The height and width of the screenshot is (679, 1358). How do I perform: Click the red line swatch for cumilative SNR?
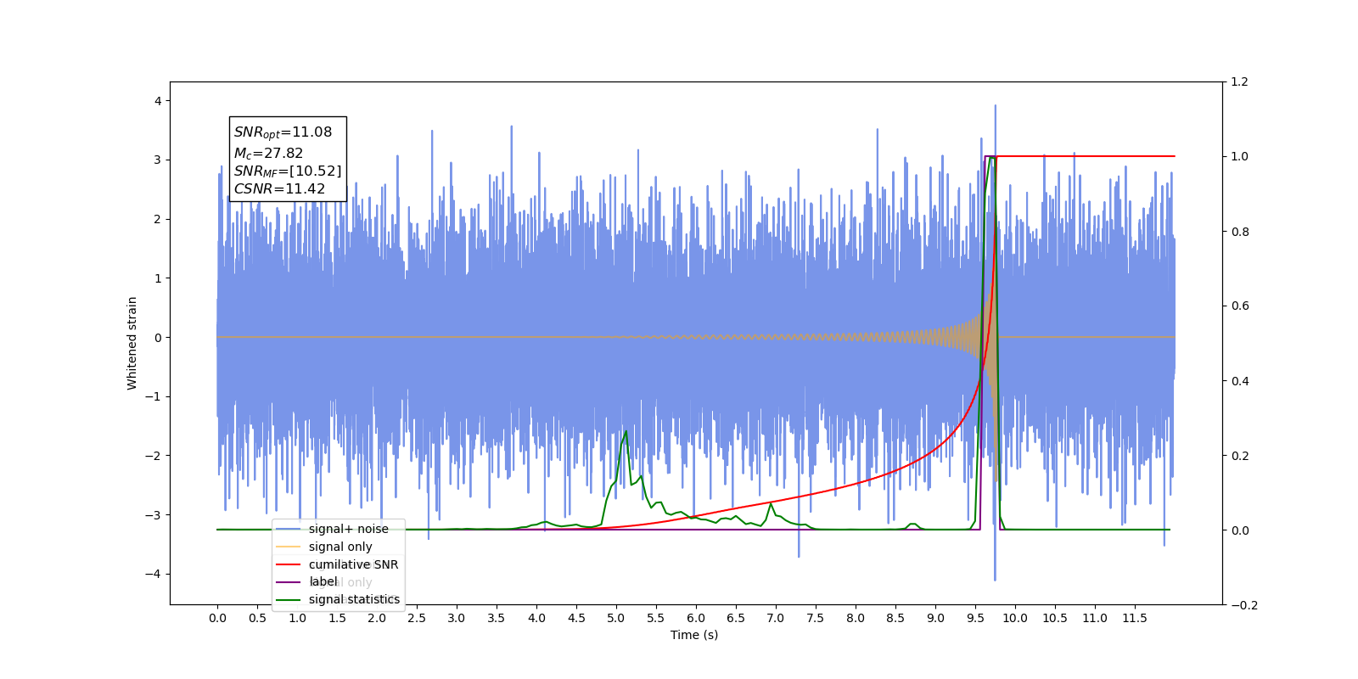click(289, 564)
